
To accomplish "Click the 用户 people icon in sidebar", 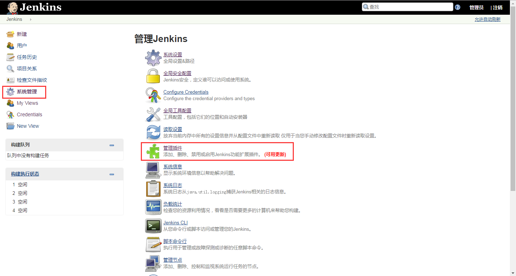I will [10, 46].
